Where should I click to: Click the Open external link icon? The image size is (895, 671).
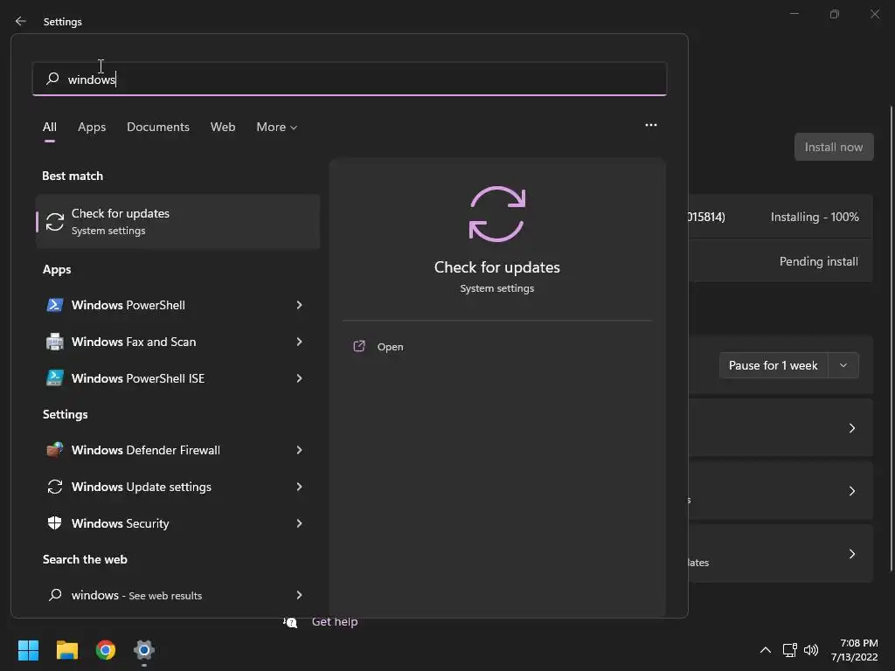359,346
